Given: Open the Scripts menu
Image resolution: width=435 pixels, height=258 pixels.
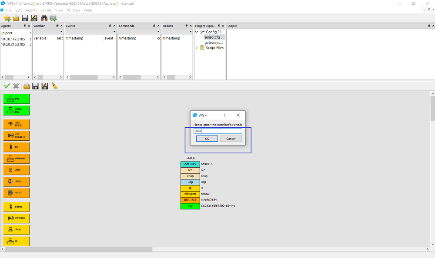Looking at the screenshot, I should click(x=46, y=10).
